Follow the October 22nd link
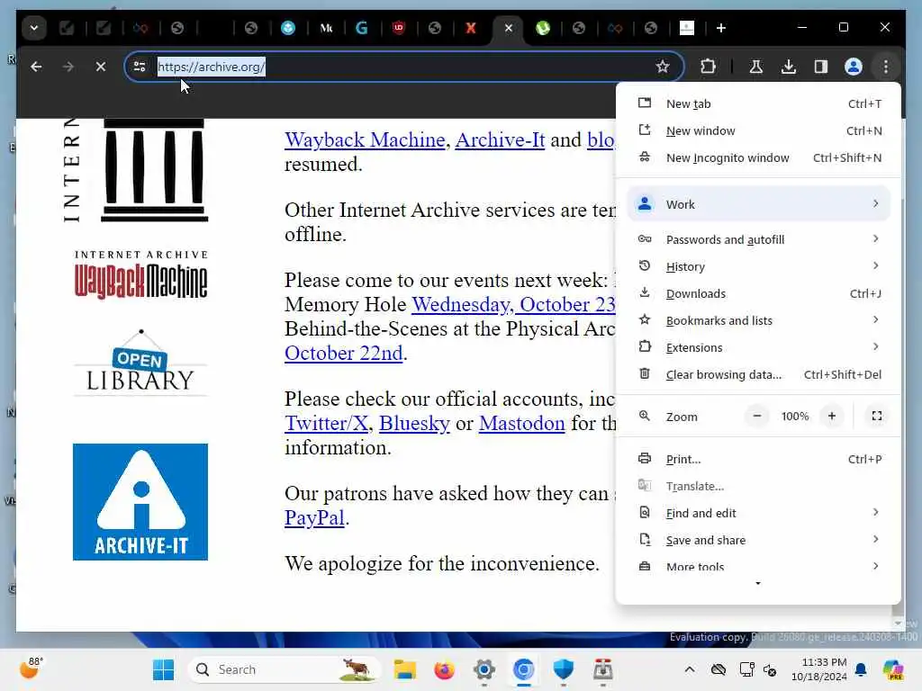This screenshot has height=691, width=922. [344, 353]
